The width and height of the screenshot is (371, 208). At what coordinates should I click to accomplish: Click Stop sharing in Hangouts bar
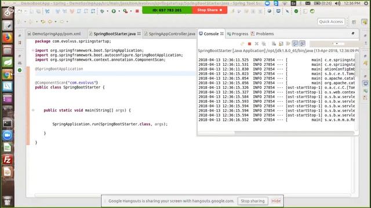[x=253, y=201]
